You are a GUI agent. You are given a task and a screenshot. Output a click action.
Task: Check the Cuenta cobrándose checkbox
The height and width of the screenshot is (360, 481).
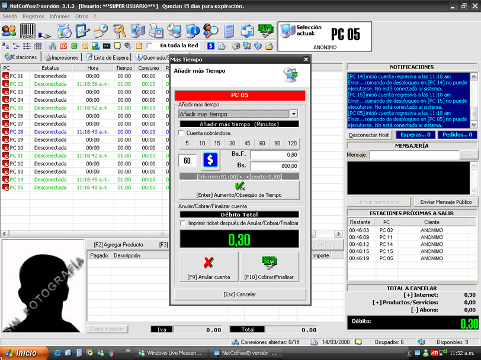click(181, 133)
